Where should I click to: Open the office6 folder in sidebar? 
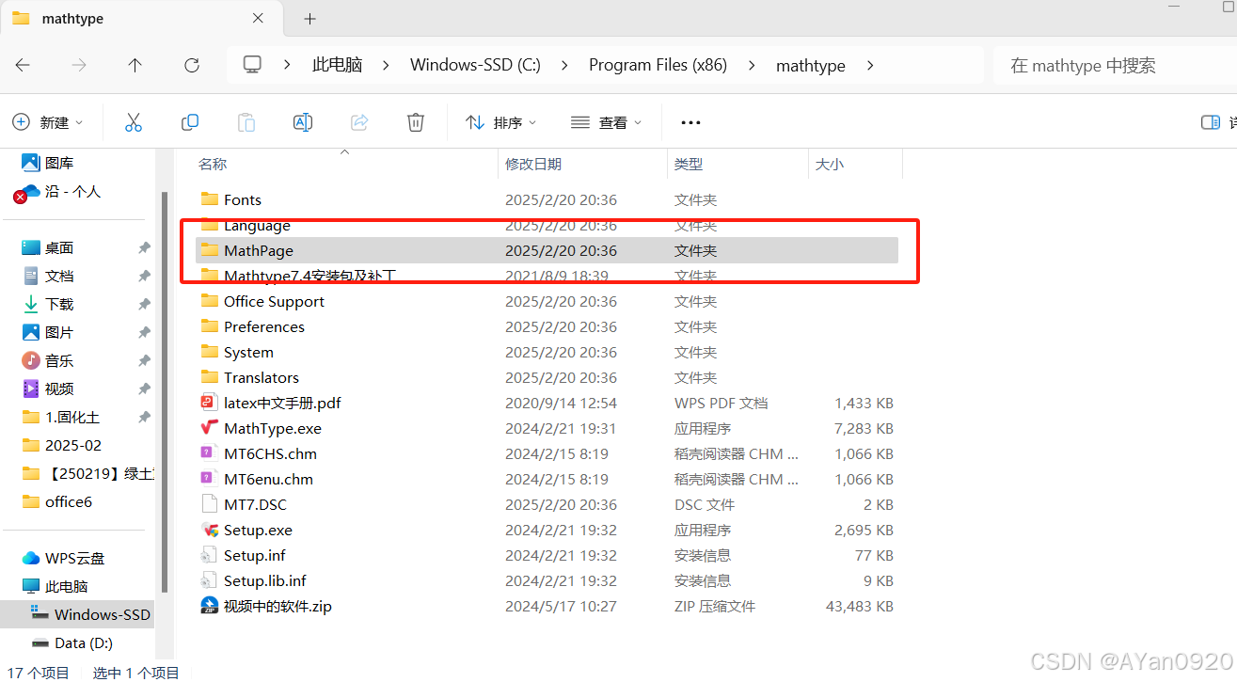pos(69,501)
